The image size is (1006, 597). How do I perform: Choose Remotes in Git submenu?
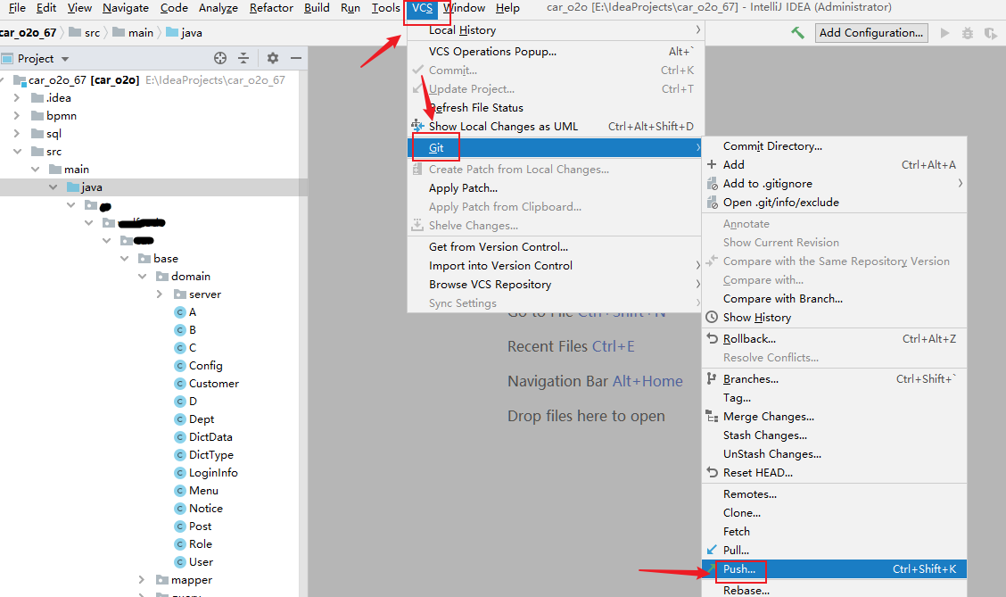tap(834, 493)
